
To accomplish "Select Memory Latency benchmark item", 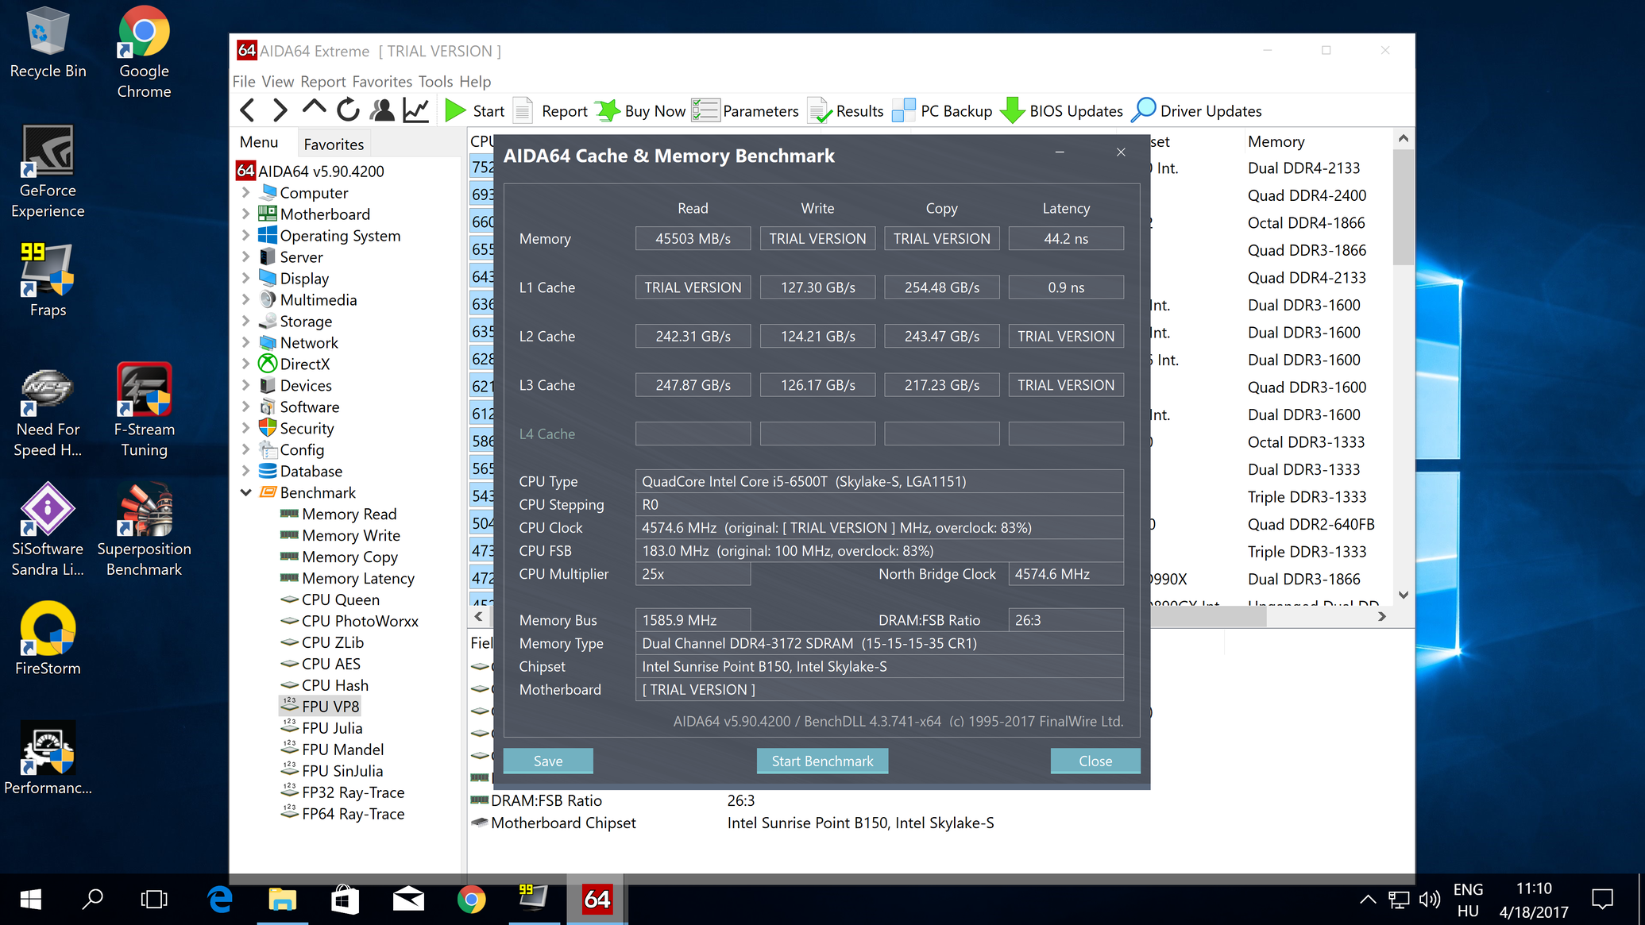I will [357, 579].
